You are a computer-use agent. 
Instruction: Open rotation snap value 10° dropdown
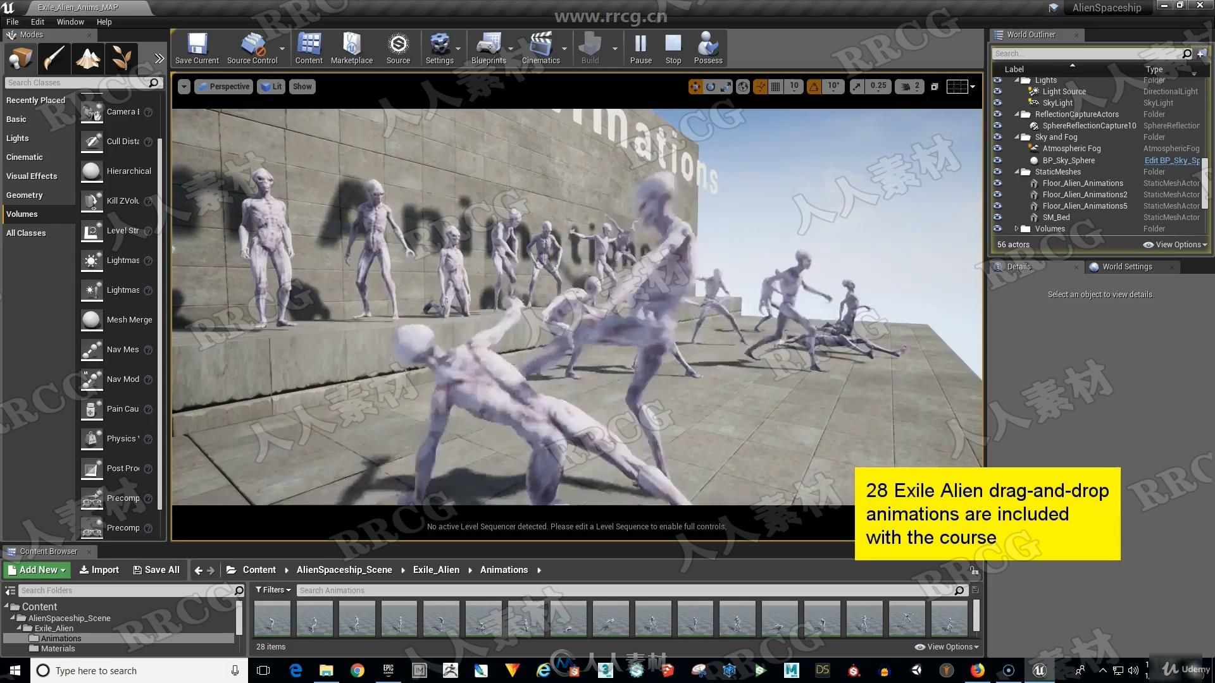point(833,87)
